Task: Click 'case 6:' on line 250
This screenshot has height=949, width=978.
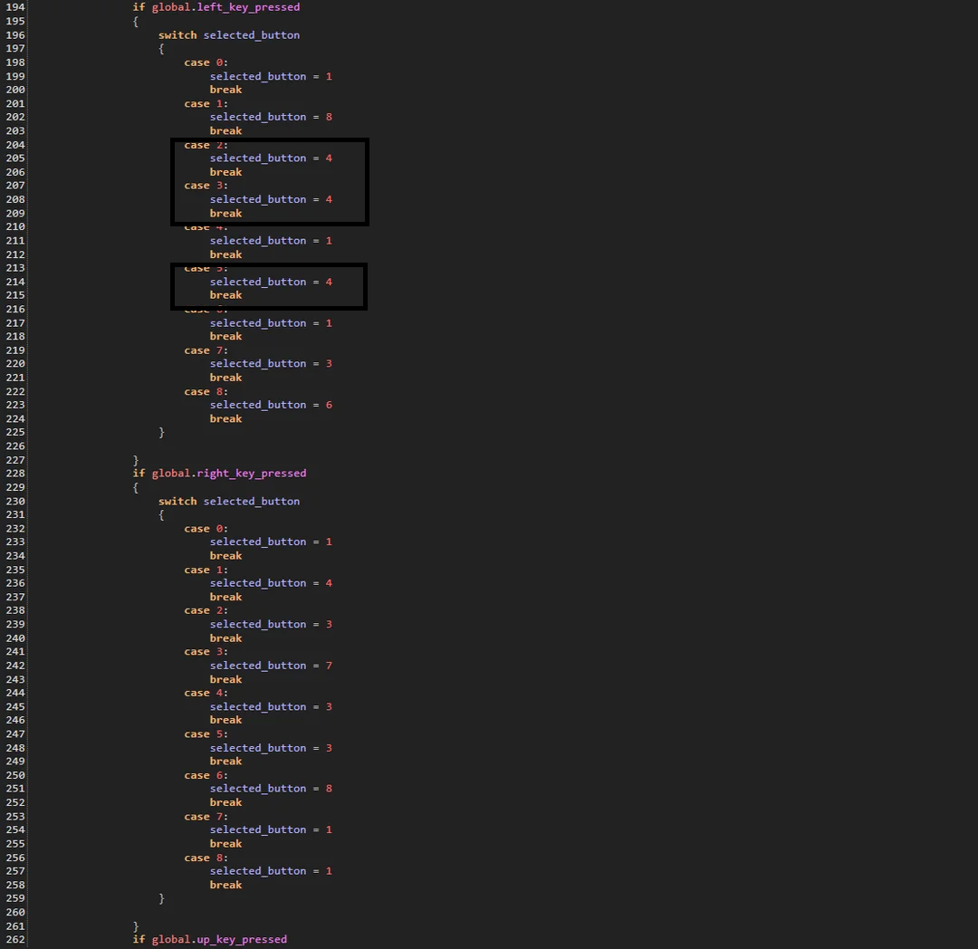Action: [x=206, y=775]
